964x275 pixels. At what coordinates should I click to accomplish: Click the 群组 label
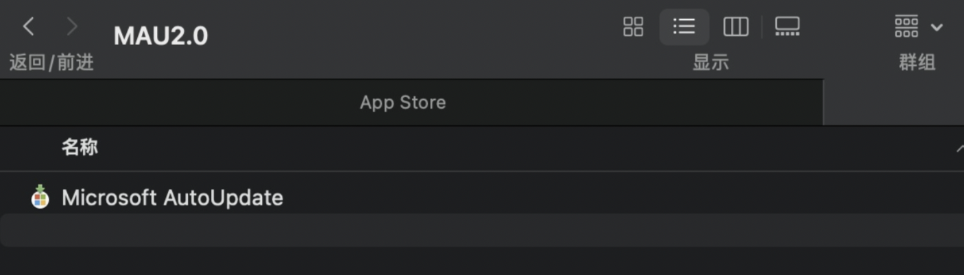point(917,63)
